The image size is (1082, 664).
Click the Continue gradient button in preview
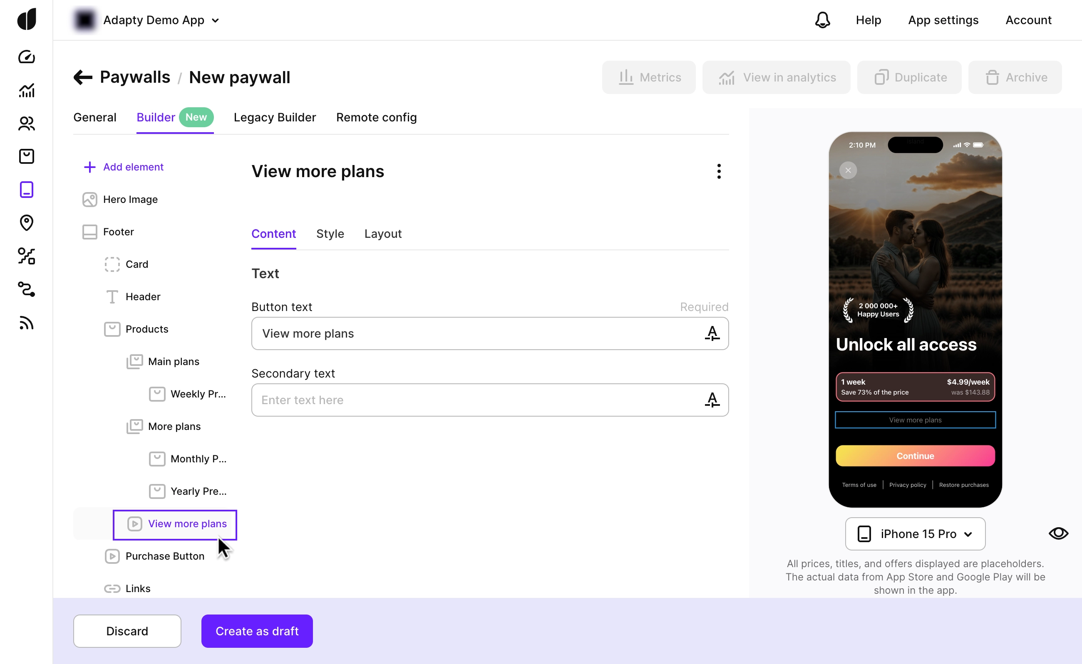pyautogui.click(x=915, y=456)
